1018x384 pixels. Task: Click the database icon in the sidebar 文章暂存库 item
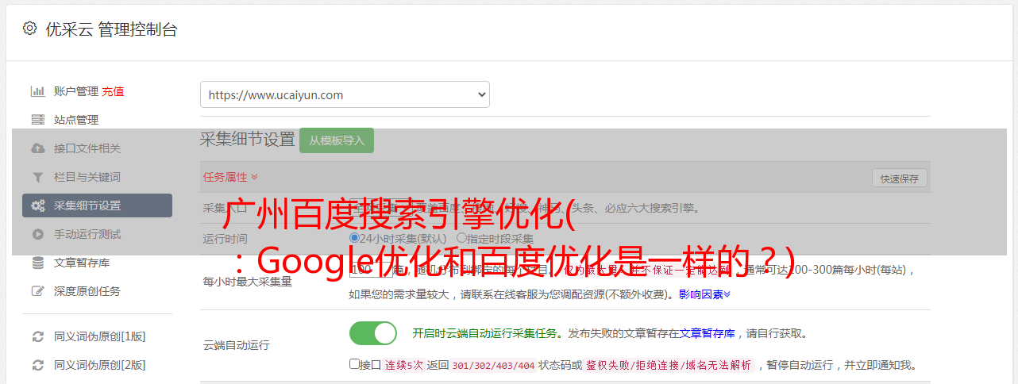(x=37, y=263)
